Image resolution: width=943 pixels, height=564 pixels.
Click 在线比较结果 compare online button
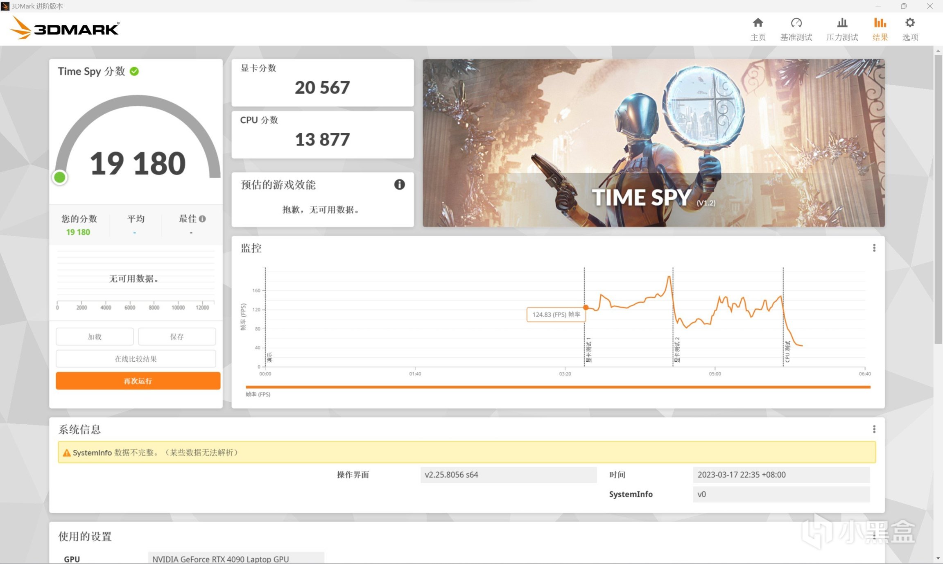click(136, 359)
